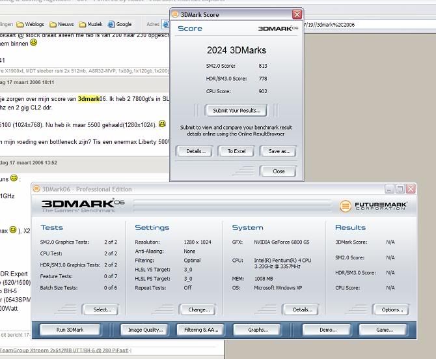Click Change button under Settings
436x359 pixels.
[x=197, y=309]
